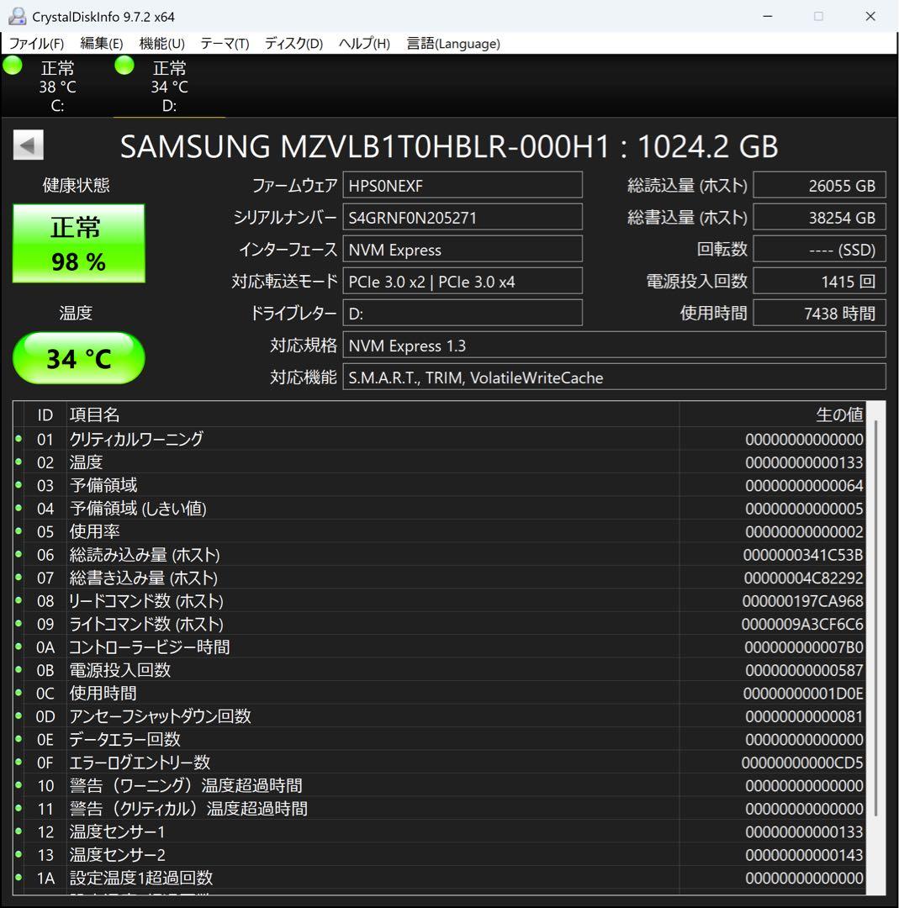Click the interface field NVM Express

[x=463, y=249]
